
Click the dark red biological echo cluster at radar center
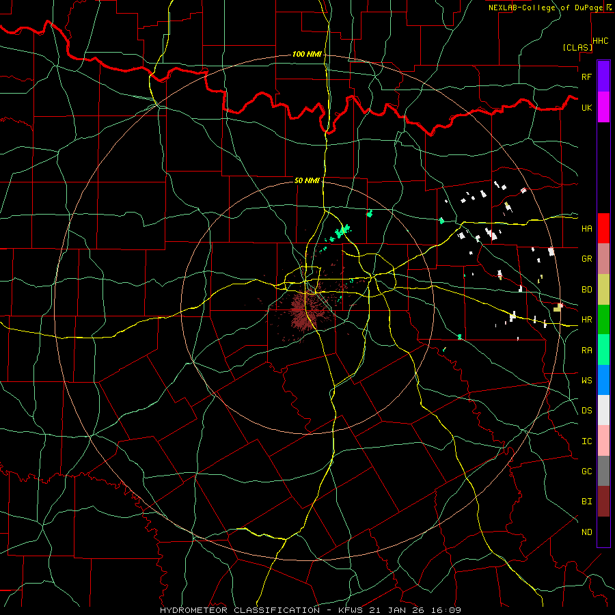point(305,310)
